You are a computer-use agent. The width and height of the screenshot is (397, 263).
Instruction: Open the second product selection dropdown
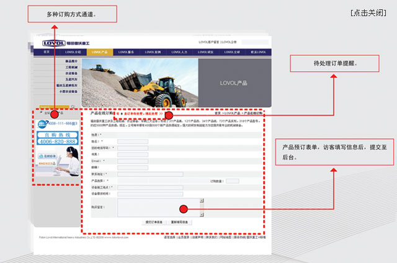164,181
